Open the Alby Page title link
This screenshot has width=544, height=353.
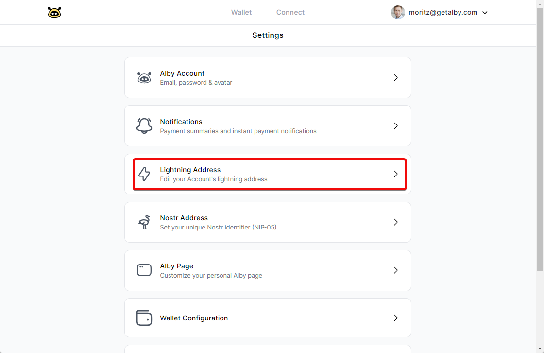(177, 266)
